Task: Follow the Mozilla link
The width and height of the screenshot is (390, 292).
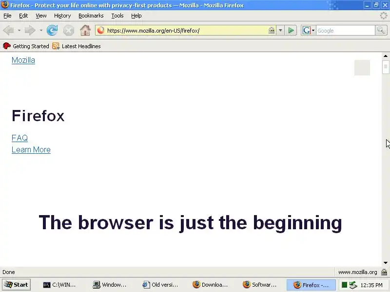Action: tap(23, 60)
